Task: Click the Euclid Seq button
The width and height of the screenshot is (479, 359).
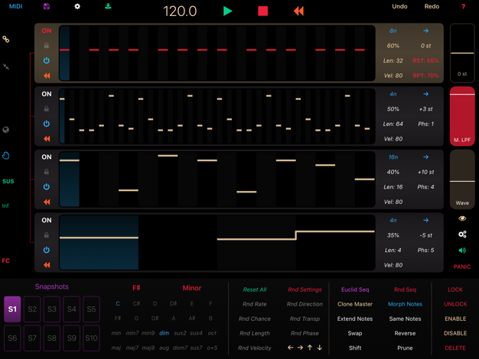Action: [355, 289]
